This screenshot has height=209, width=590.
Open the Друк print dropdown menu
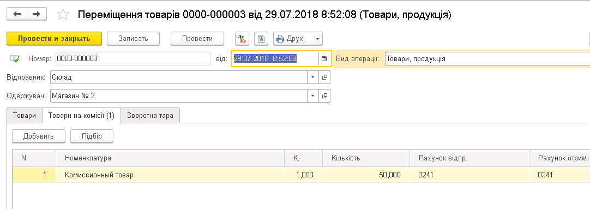coord(298,38)
